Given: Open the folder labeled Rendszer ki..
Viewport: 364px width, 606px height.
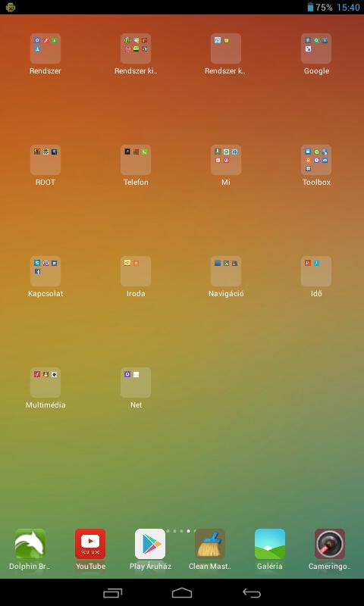Looking at the screenshot, I should point(136,48).
